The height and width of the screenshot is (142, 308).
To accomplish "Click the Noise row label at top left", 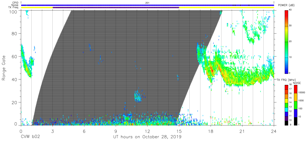I will click(15, 5).
